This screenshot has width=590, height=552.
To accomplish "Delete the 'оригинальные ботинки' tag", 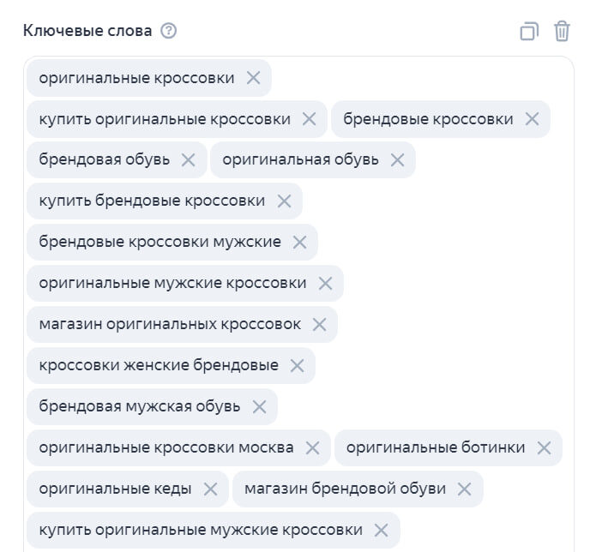I will (544, 447).
